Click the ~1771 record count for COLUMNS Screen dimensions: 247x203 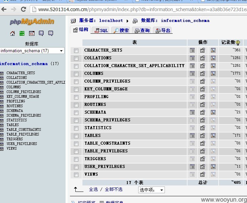point(236,73)
